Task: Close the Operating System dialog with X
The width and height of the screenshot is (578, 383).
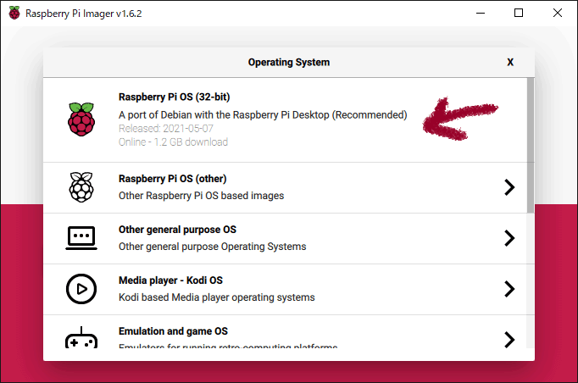Action: point(510,62)
